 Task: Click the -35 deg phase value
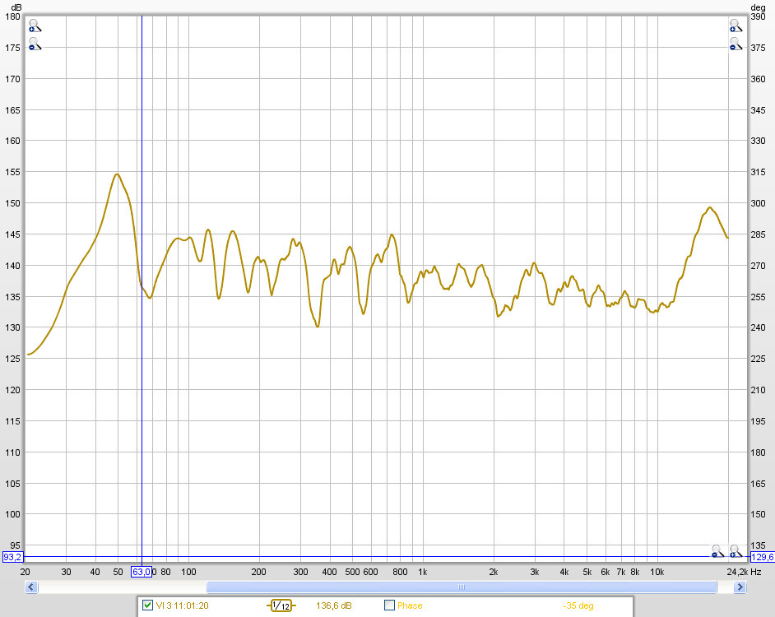(578, 605)
